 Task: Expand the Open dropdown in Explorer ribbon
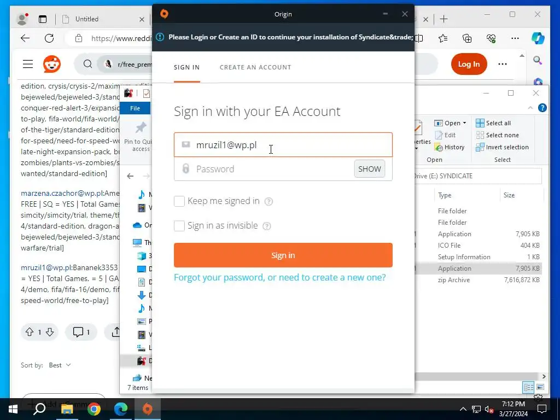pos(465,123)
